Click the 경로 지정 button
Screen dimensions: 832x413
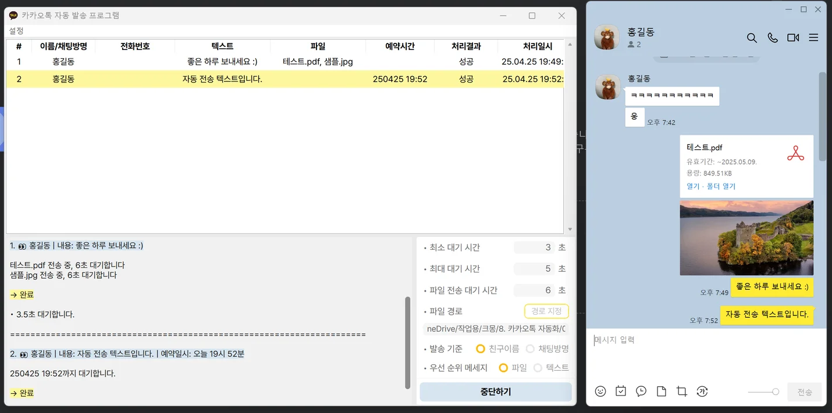546,311
